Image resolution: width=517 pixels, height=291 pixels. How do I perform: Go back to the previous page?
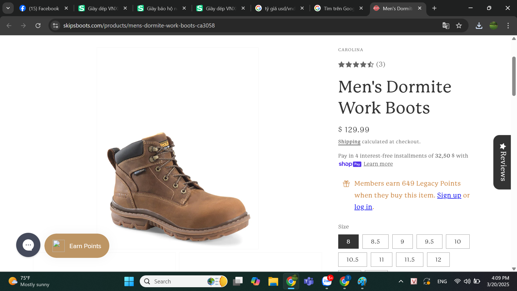[9, 26]
